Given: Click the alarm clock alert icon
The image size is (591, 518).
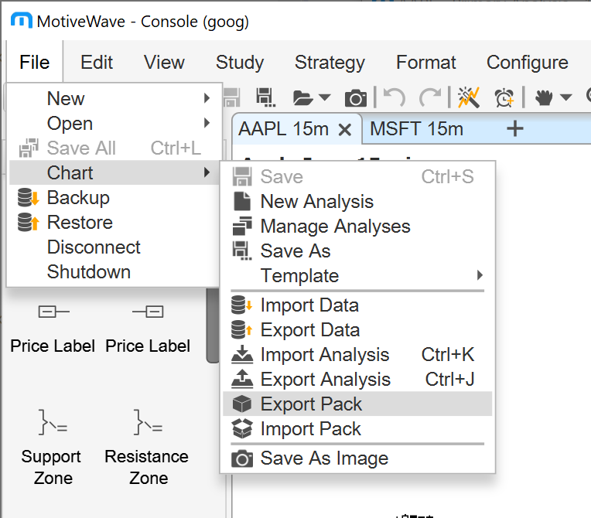Looking at the screenshot, I should coord(504,97).
